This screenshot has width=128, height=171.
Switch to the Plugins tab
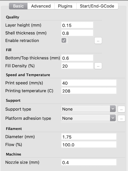pos(65,6)
